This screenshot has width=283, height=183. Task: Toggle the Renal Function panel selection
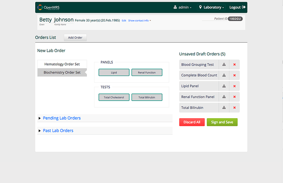(x=147, y=72)
